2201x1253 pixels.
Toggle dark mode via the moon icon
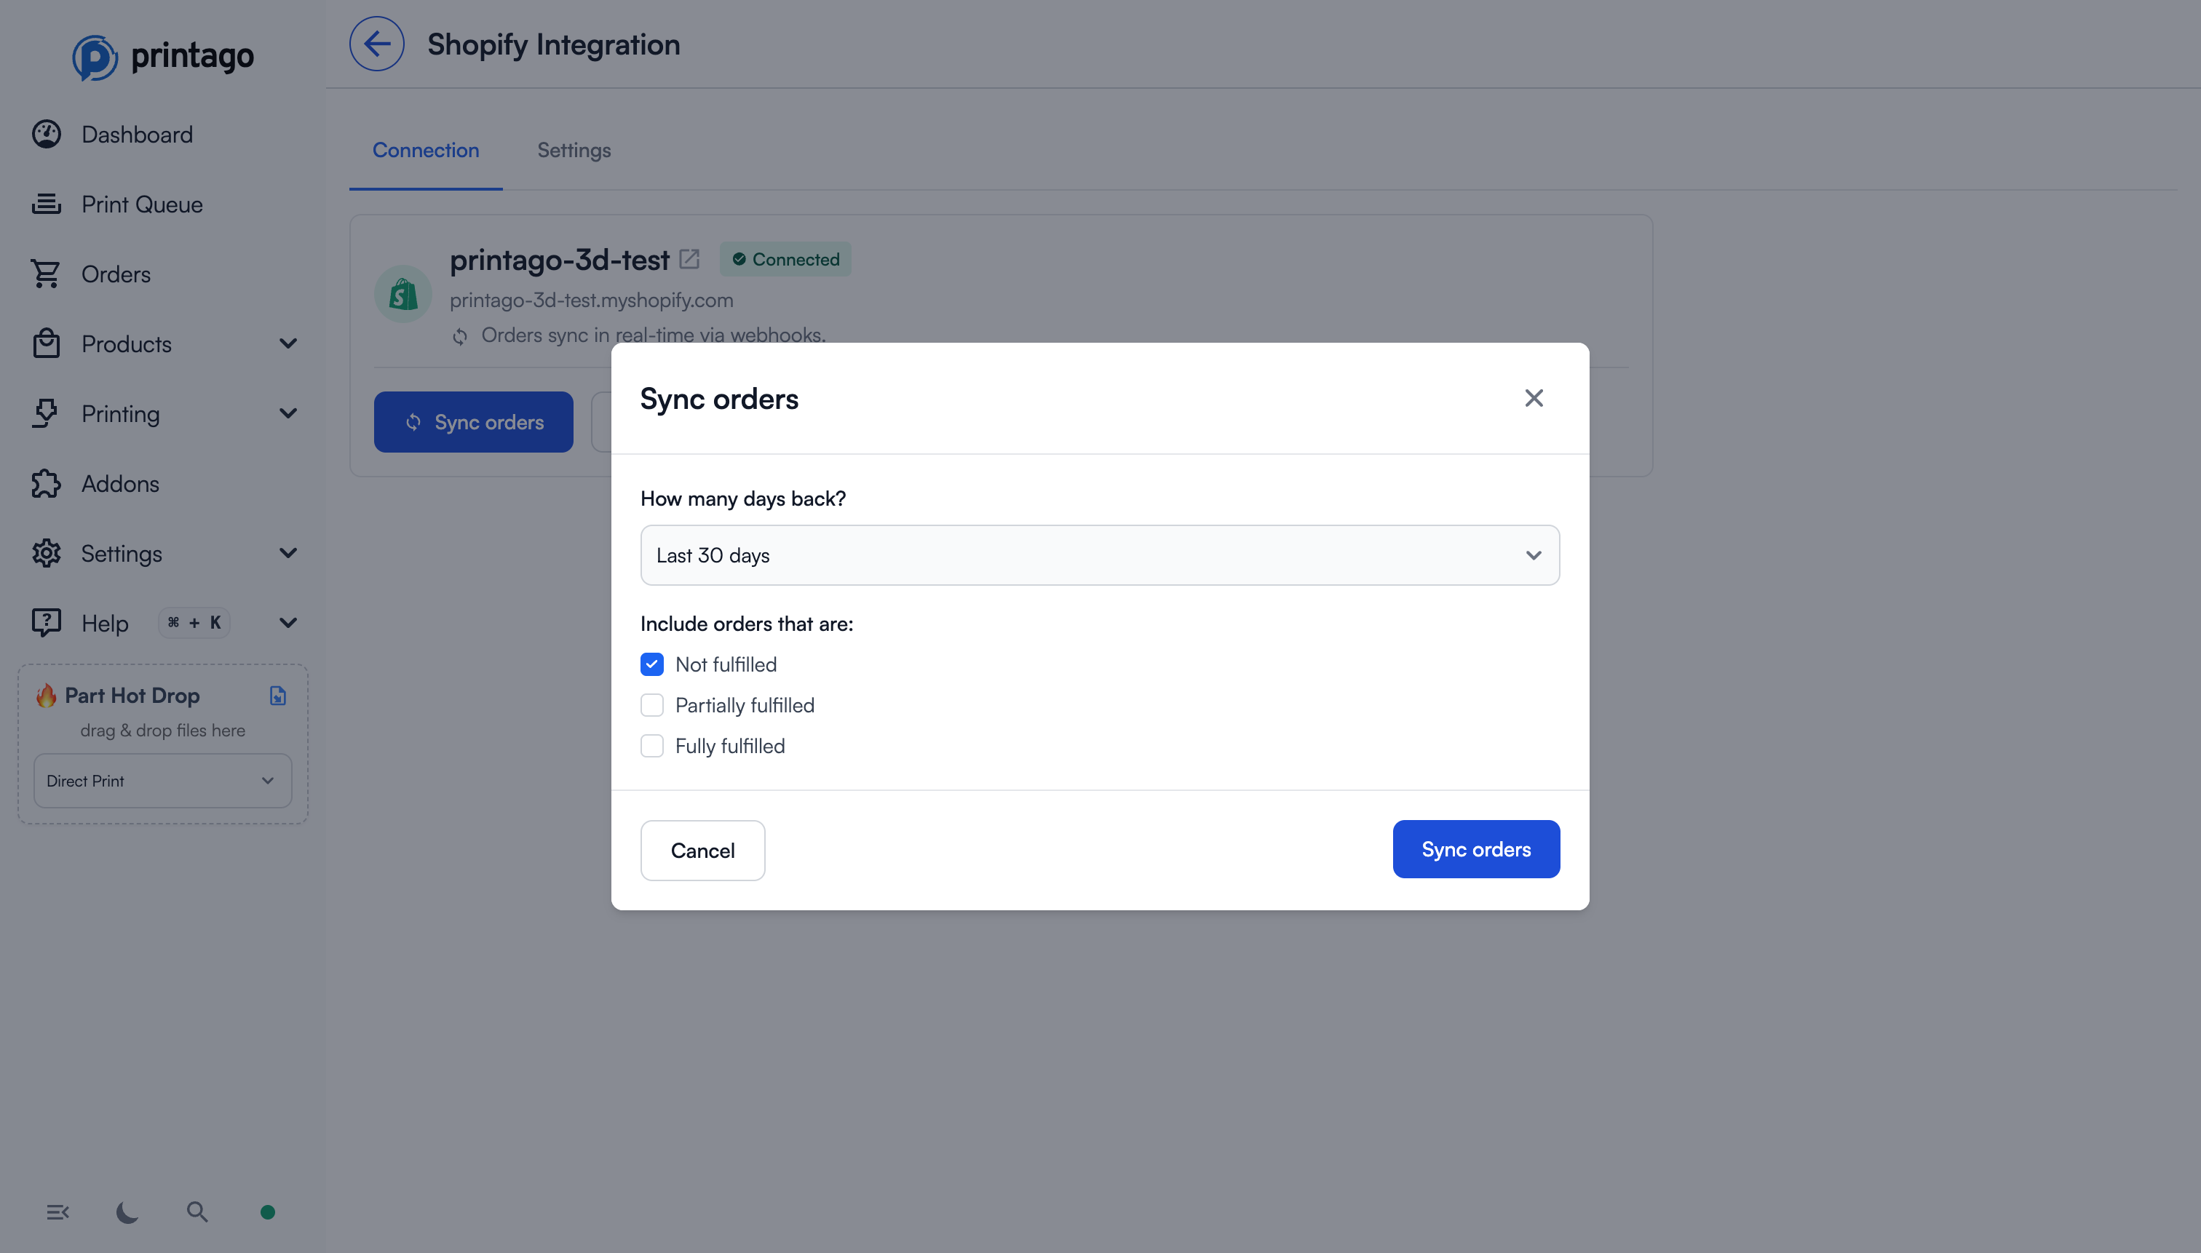126,1212
